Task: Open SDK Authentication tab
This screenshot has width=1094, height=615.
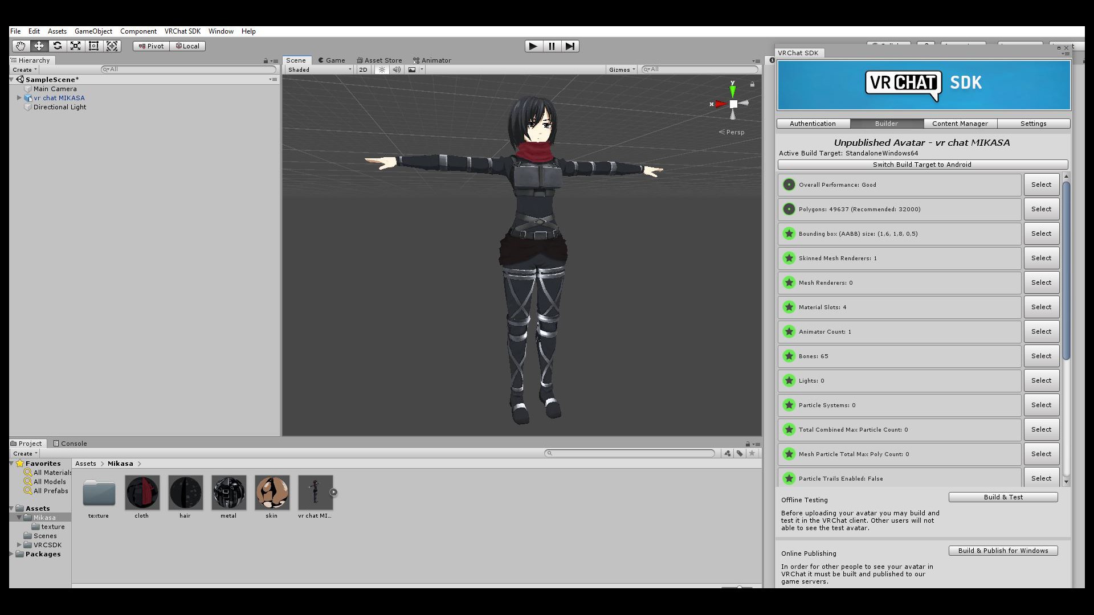Action: [x=813, y=124]
